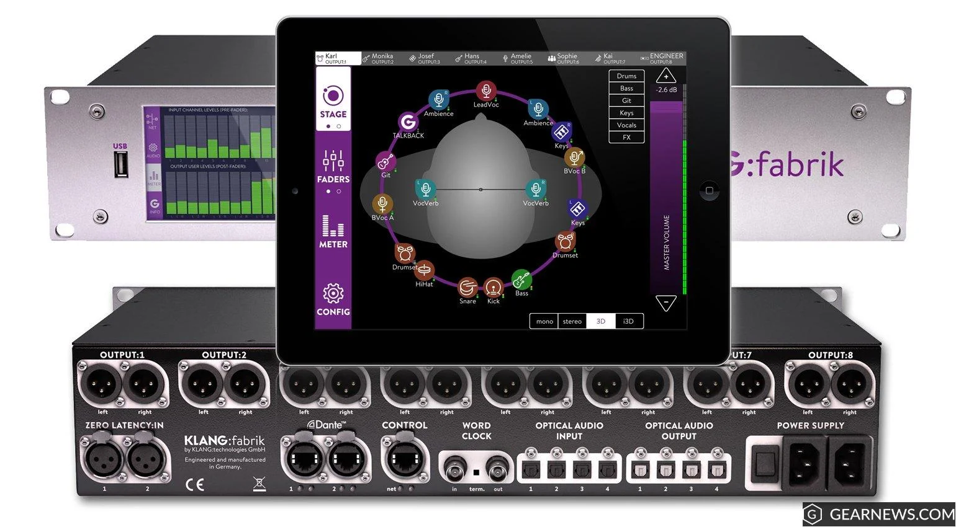The height and width of the screenshot is (527, 956).
Task: Click the Vocals group button
Action: tap(626, 125)
